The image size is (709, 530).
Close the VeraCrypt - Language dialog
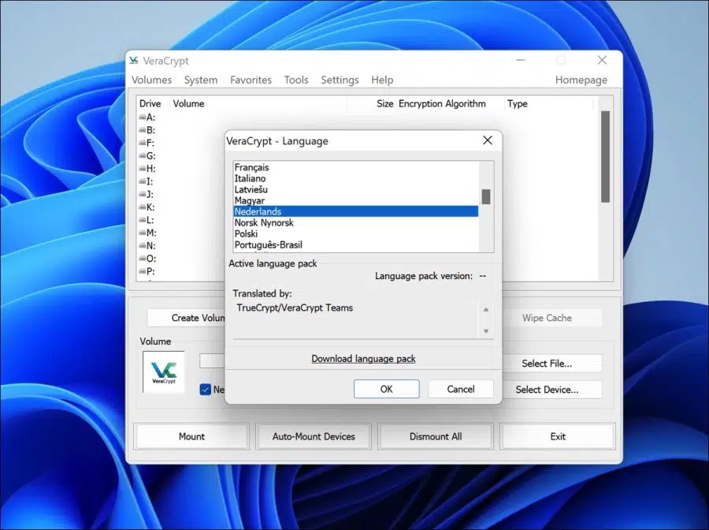click(x=488, y=140)
